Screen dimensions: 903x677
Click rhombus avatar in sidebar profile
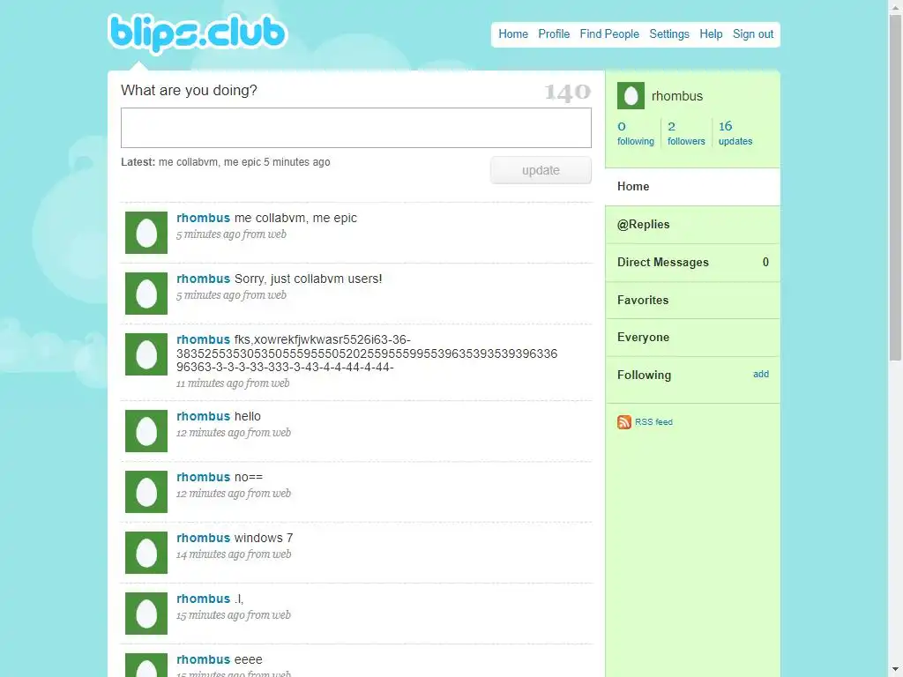(x=631, y=95)
